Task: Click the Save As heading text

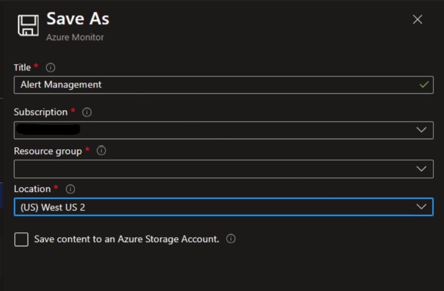Action: click(78, 19)
